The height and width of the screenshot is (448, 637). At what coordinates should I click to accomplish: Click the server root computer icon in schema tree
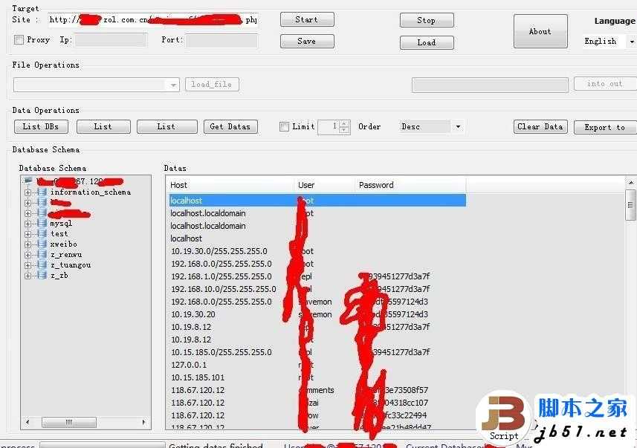(28, 181)
